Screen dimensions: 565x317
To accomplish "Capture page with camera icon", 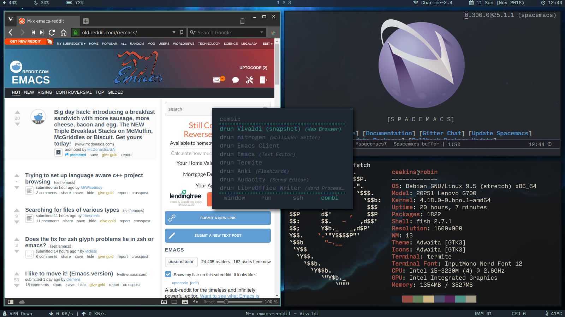I will 164,302.
